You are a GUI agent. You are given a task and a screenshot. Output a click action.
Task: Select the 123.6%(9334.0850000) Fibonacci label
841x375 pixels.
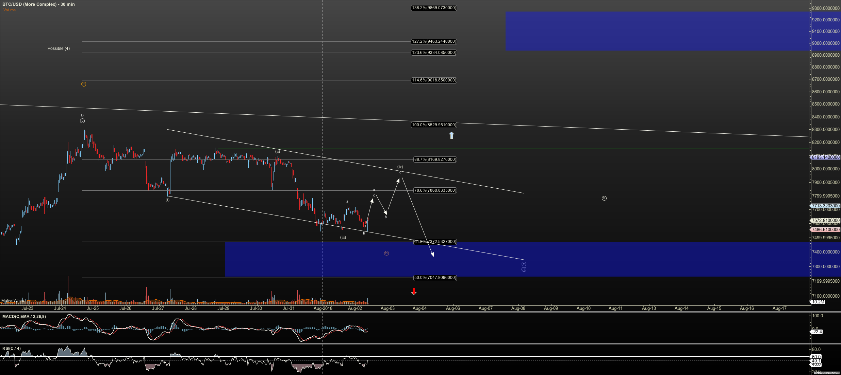(x=434, y=53)
